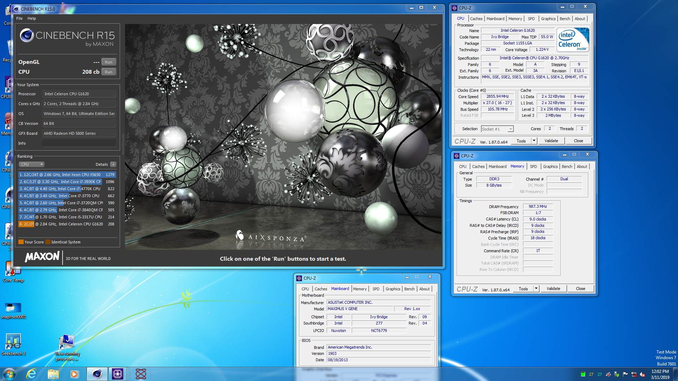Screen dimensions: 678x381
Task: Open Windows Explorer folder on taskbar
Action: click(x=53, y=374)
